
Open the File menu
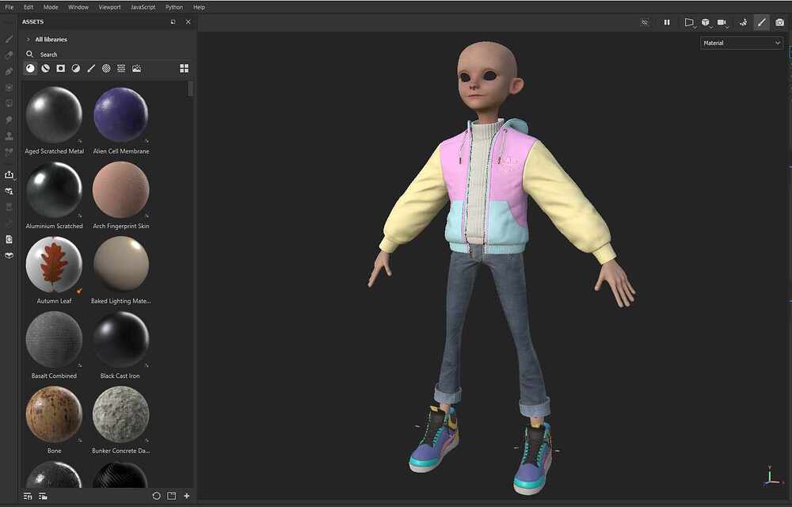click(9, 7)
